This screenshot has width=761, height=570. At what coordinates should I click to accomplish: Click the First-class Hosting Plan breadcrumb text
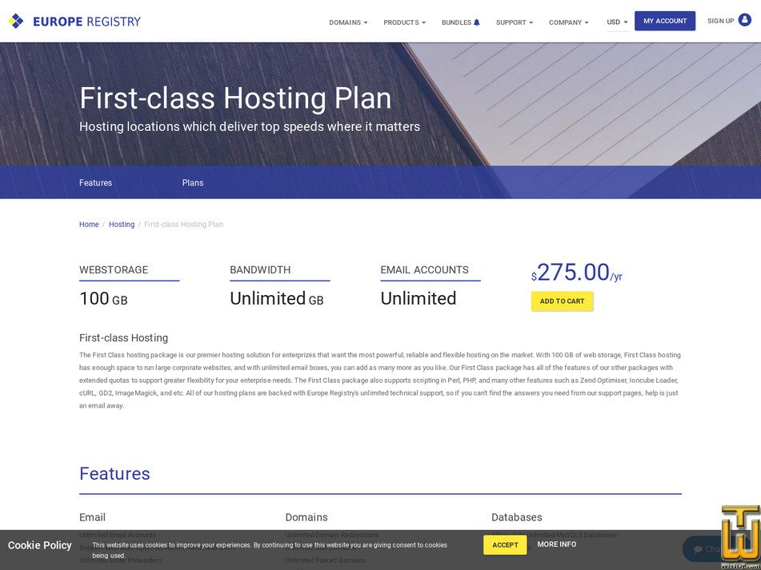183,225
